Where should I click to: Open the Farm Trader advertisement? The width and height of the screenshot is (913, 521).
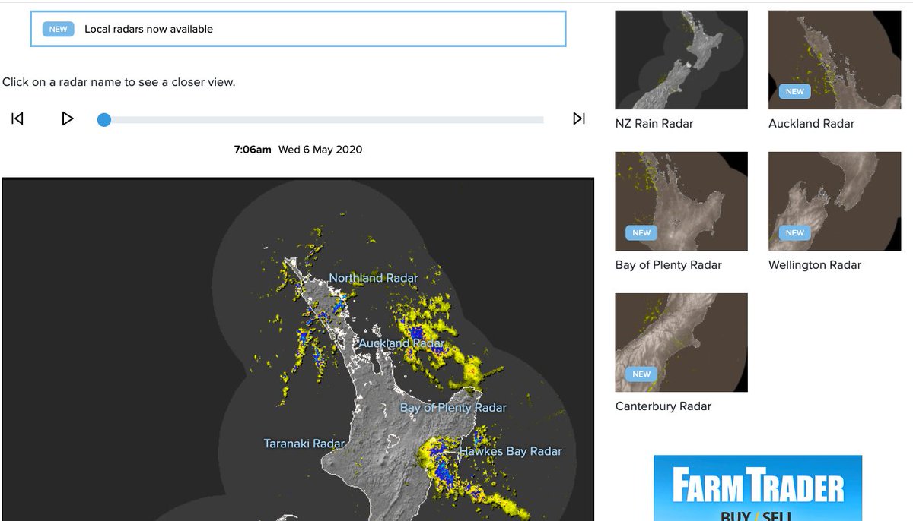[x=758, y=488]
